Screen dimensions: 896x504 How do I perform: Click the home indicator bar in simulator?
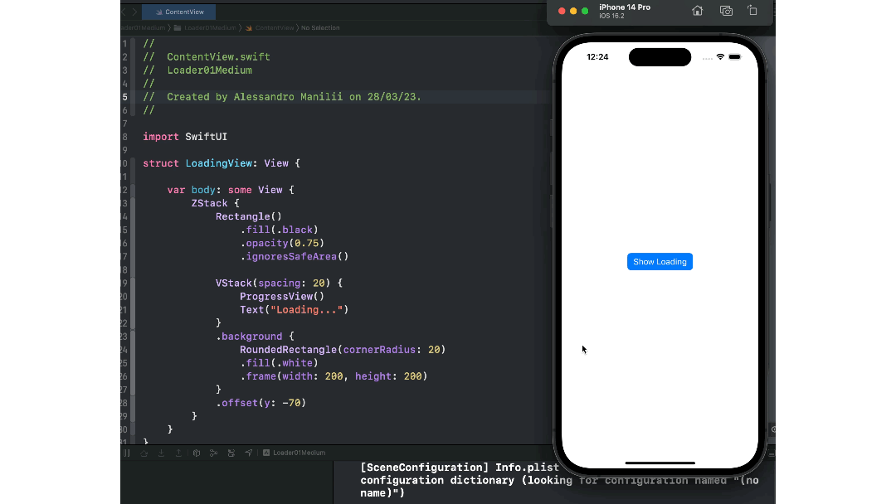click(x=660, y=463)
